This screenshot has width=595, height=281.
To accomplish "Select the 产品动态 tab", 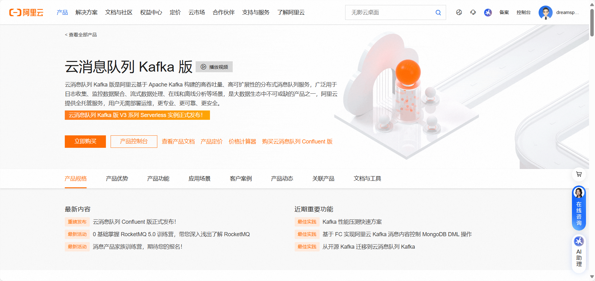I will click(x=282, y=179).
